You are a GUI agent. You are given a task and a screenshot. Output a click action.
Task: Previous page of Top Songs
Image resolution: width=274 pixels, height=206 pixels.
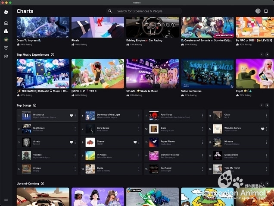262,105
